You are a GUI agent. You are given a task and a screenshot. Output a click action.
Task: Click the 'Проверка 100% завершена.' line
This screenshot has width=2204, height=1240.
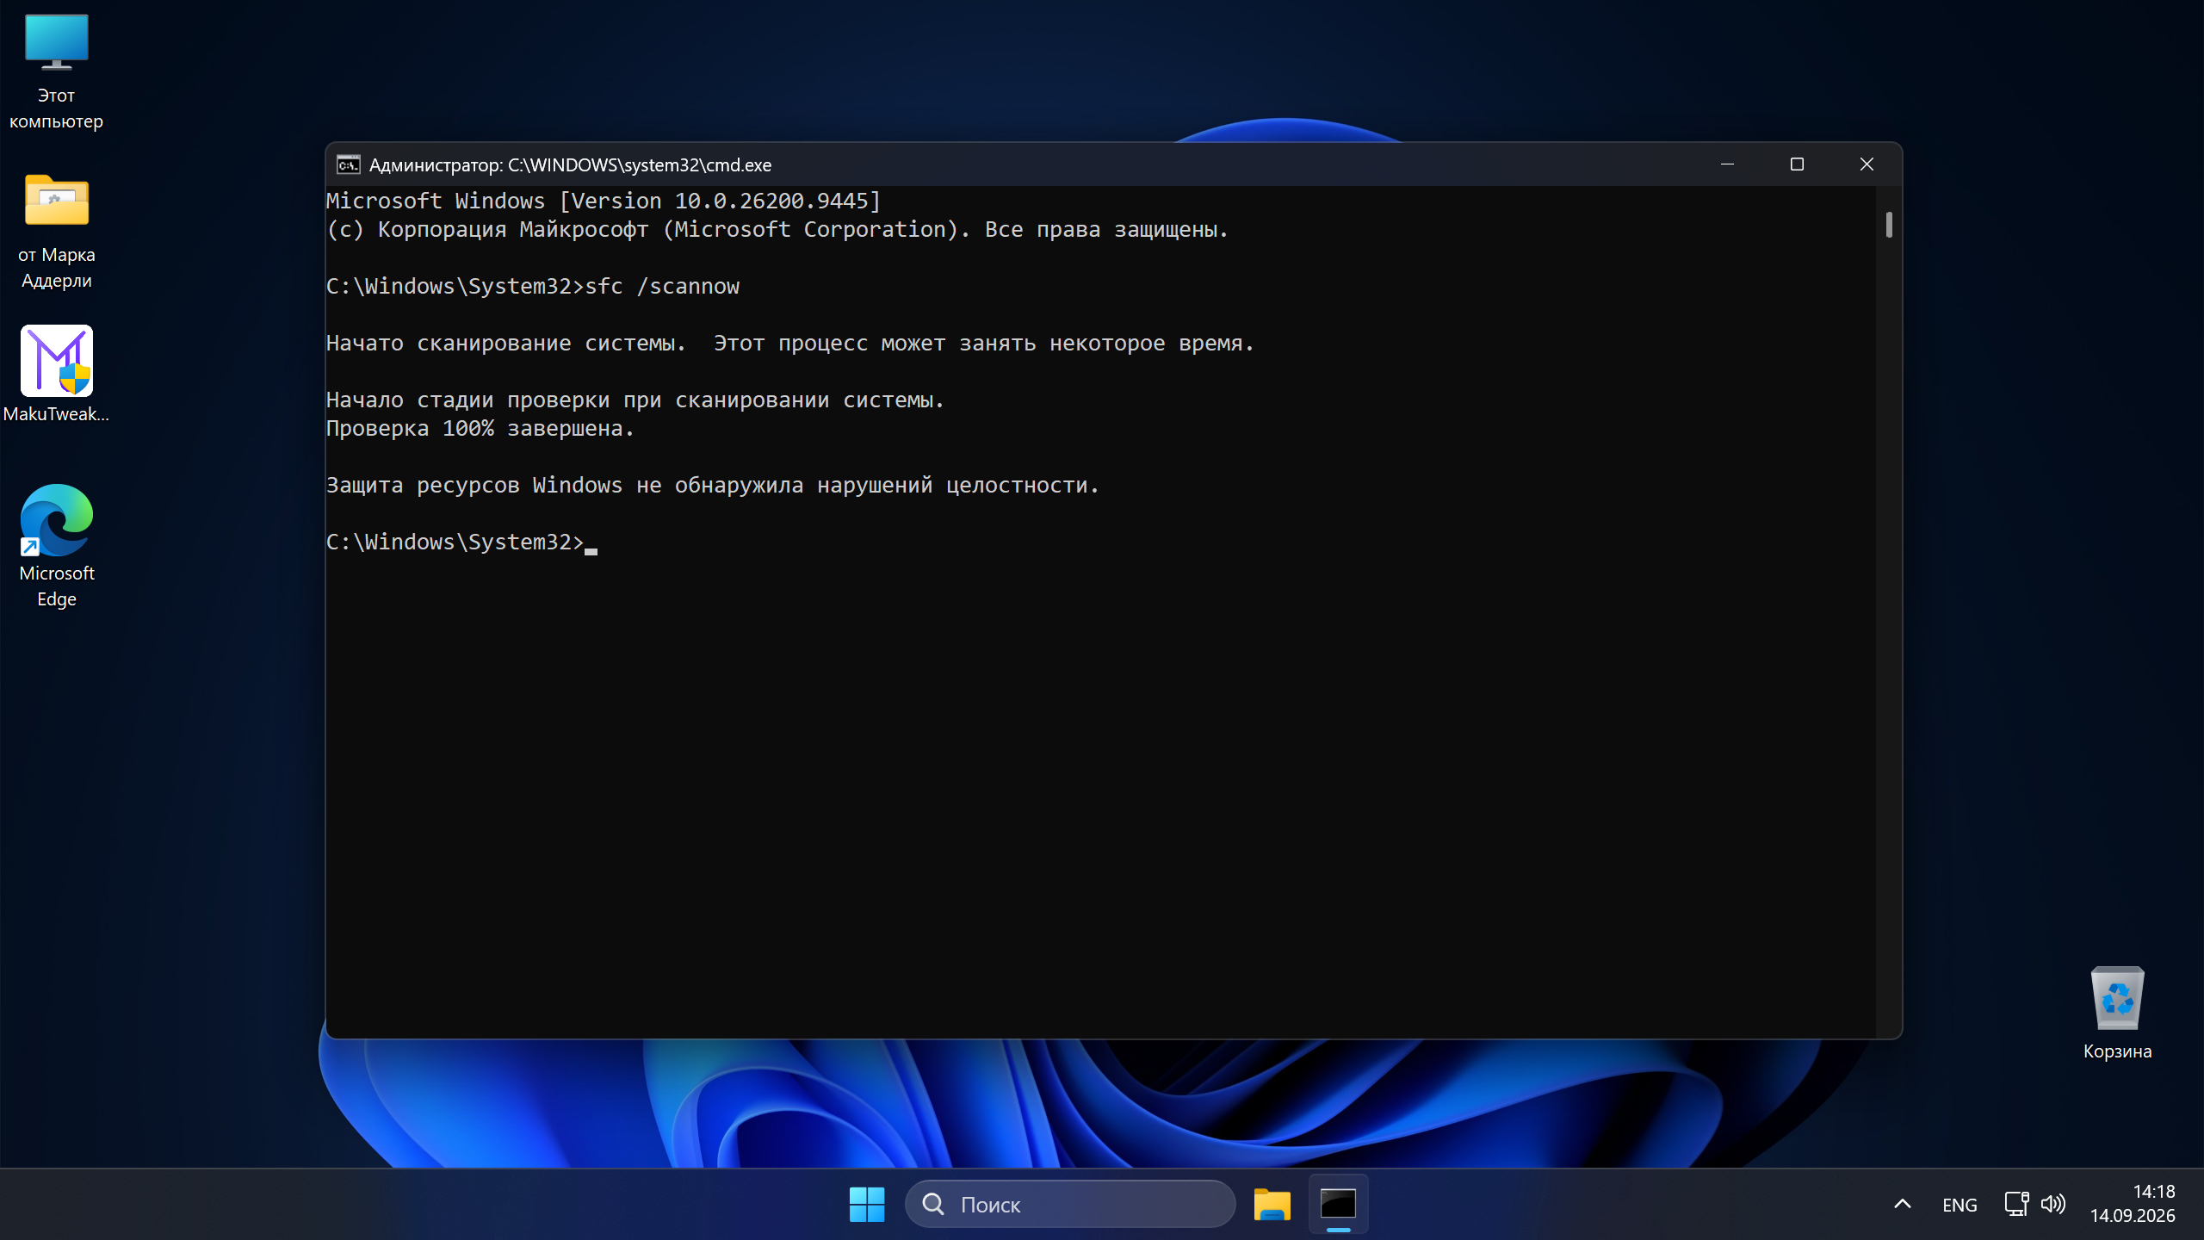[480, 429]
